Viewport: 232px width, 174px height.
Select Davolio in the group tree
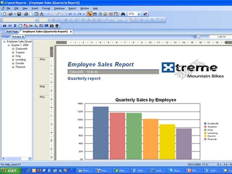(x=20, y=63)
